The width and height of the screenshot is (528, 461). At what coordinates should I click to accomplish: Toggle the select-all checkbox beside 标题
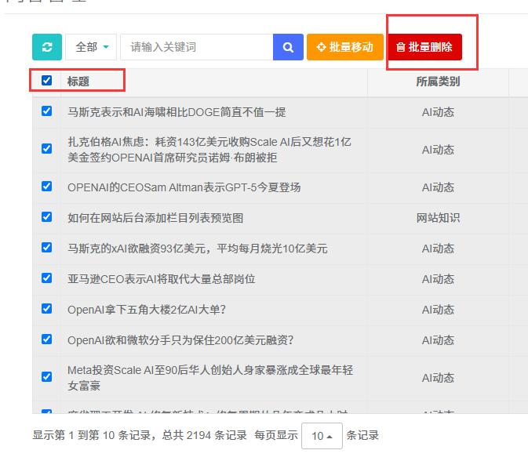coord(47,81)
